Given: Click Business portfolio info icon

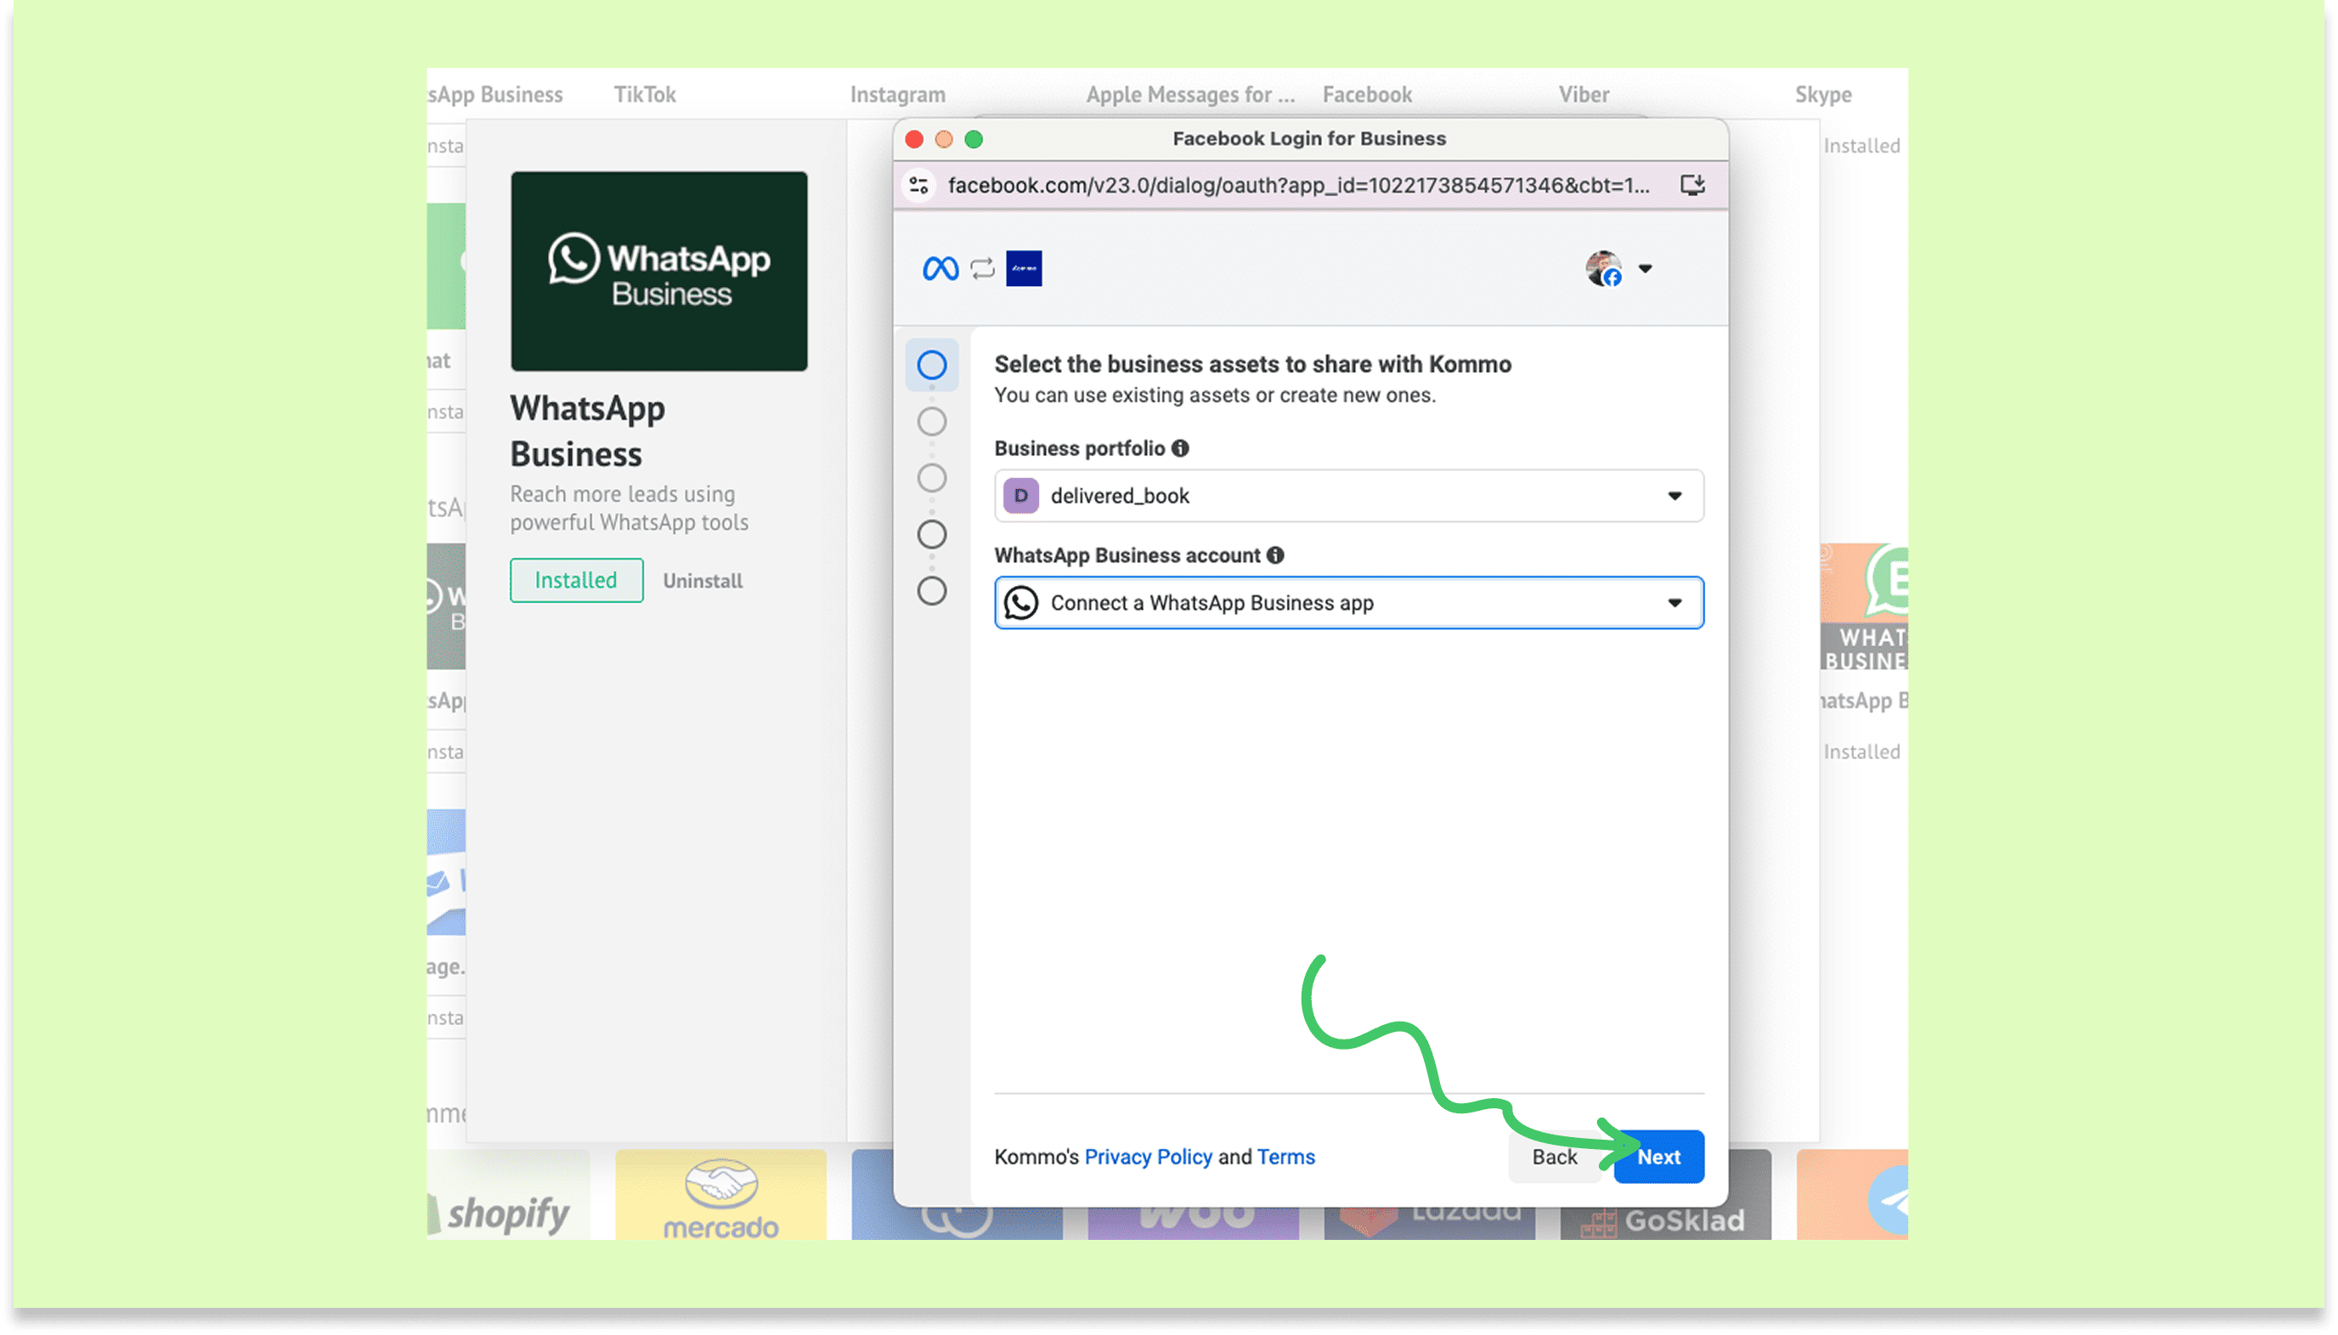Looking at the screenshot, I should pos(1180,448).
